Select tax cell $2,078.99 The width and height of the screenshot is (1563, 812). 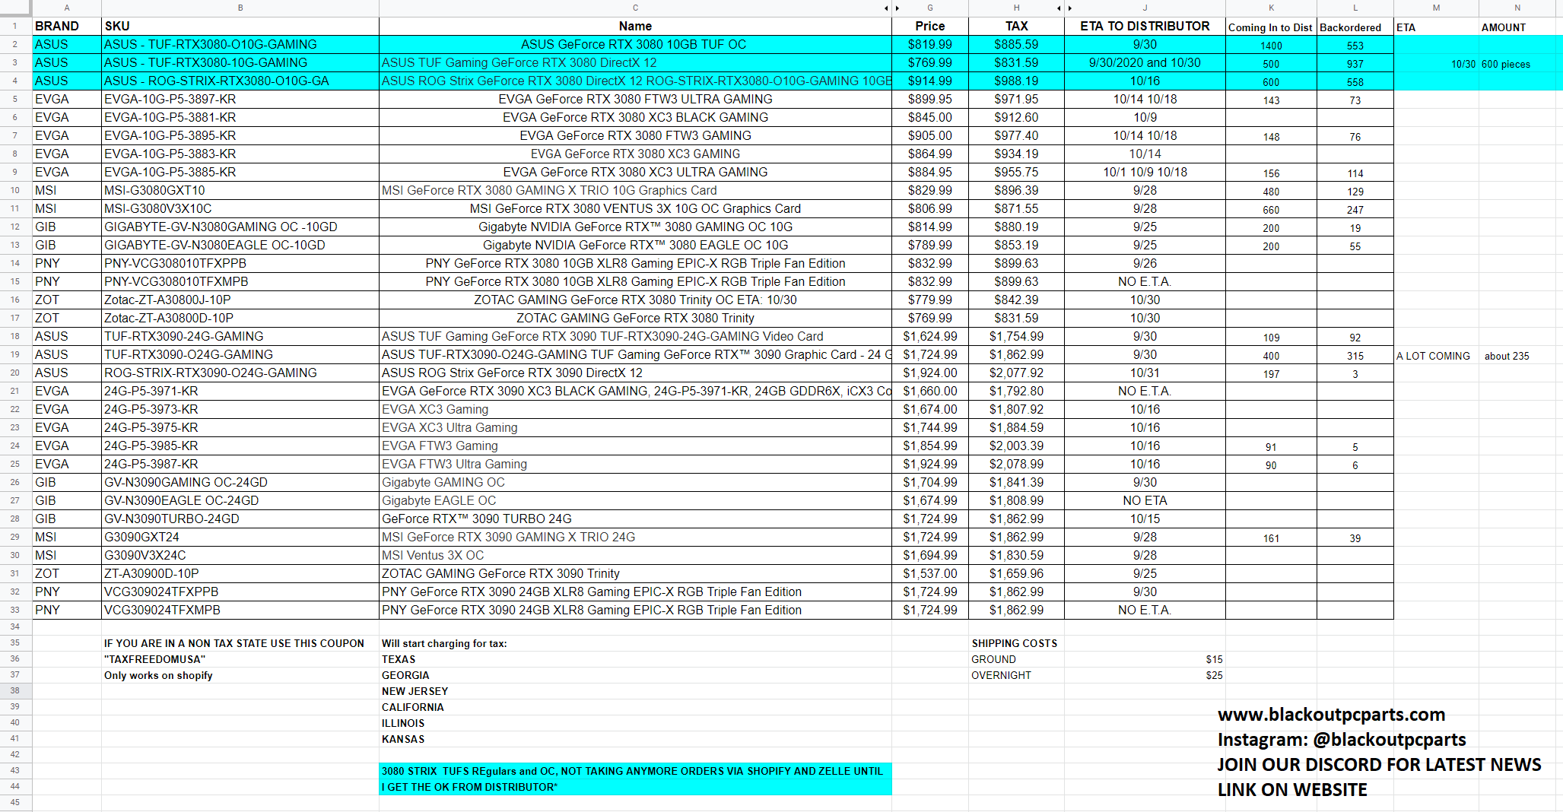(x=1016, y=464)
